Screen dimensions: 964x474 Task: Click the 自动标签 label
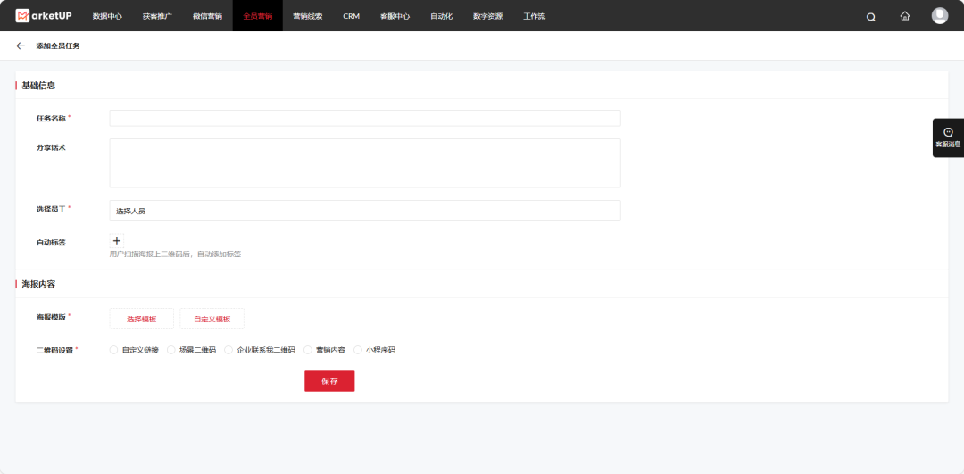coord(51,242)
